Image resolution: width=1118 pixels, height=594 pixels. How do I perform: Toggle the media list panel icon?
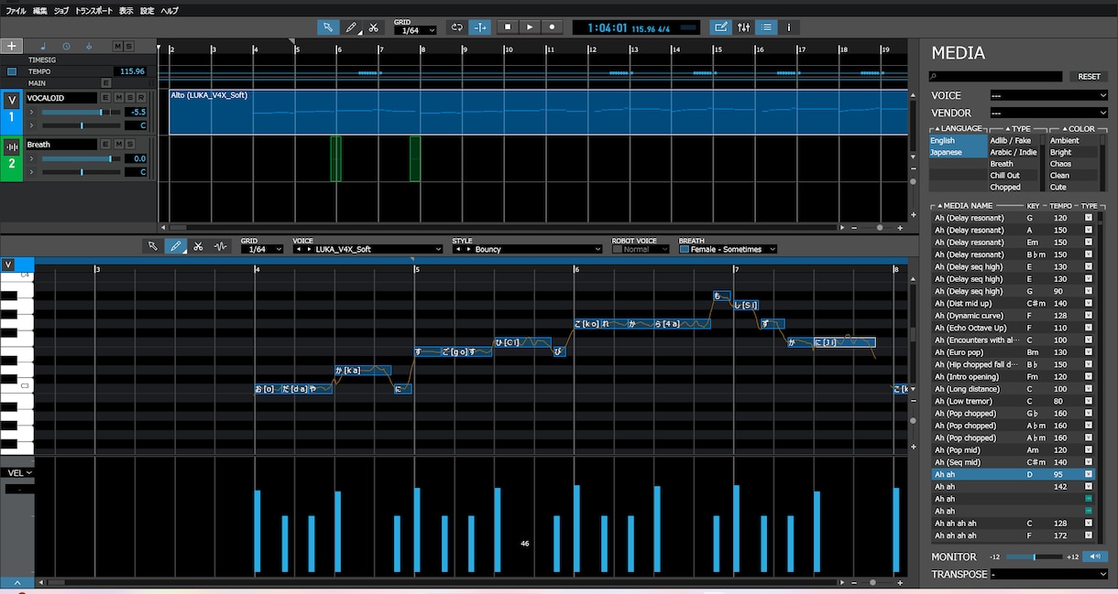pyautogui.click(x=766, y=27)
